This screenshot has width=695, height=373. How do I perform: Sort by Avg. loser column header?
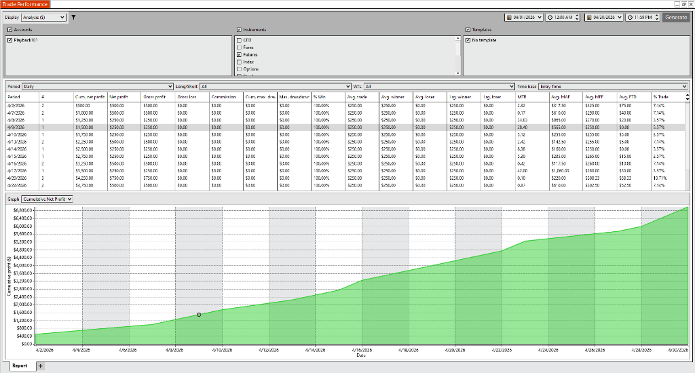tap(430, 97)
